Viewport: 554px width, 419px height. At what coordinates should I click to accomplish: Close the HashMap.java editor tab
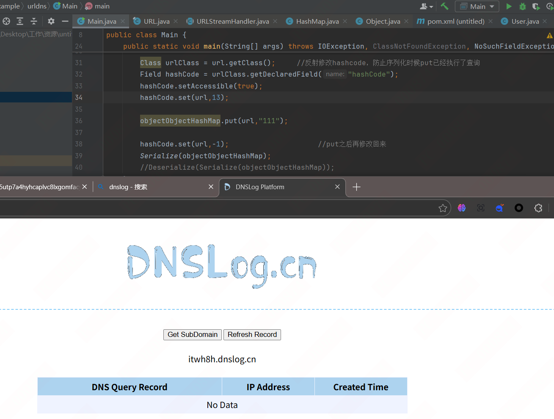[345, 21]
